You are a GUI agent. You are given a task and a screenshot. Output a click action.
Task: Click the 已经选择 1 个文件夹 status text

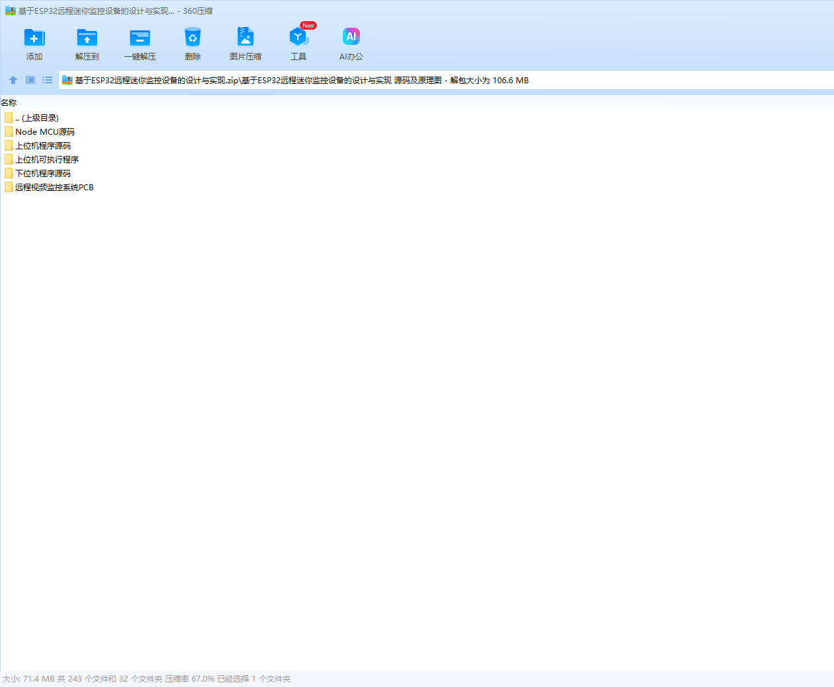pos(254,679)
